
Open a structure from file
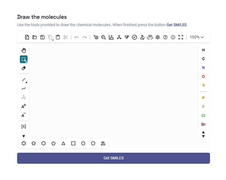(35, 37)
